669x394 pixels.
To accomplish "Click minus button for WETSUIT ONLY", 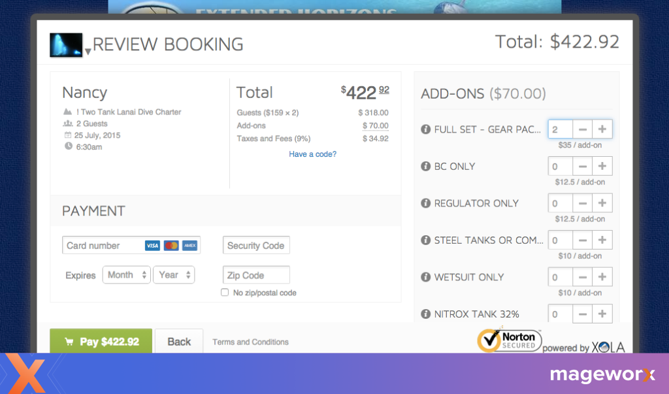I will (582, 276).
